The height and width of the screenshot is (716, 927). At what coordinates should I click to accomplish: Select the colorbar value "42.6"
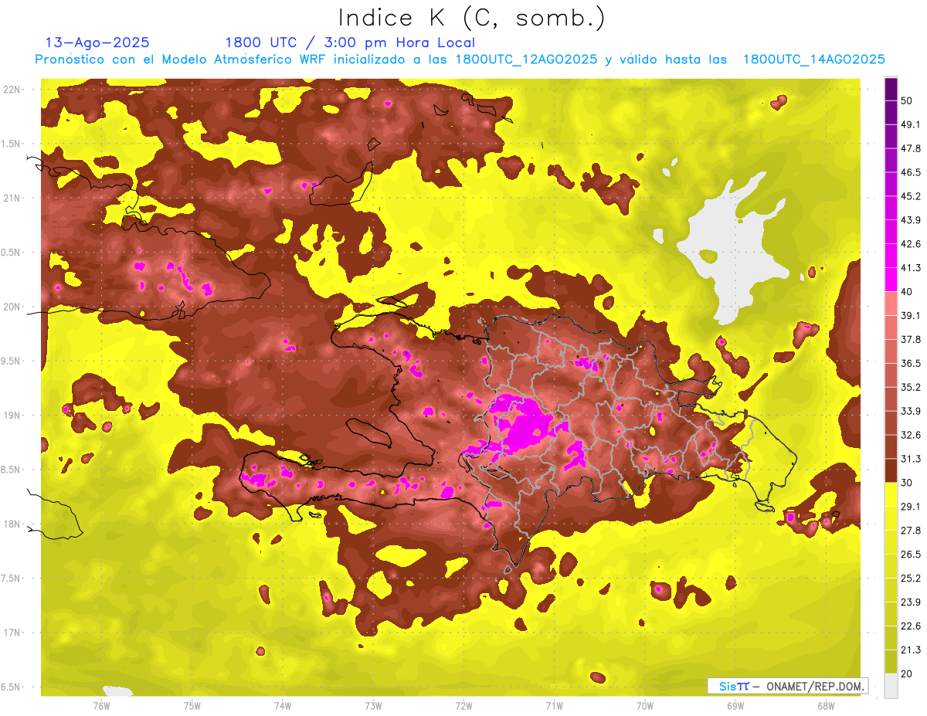pos(911,244)
